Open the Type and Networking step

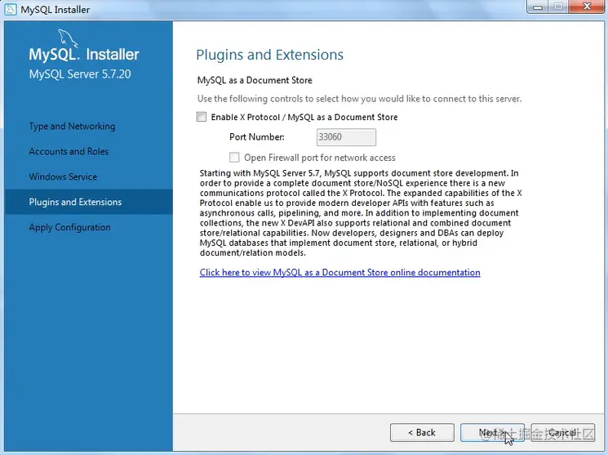tap(72, 126)
